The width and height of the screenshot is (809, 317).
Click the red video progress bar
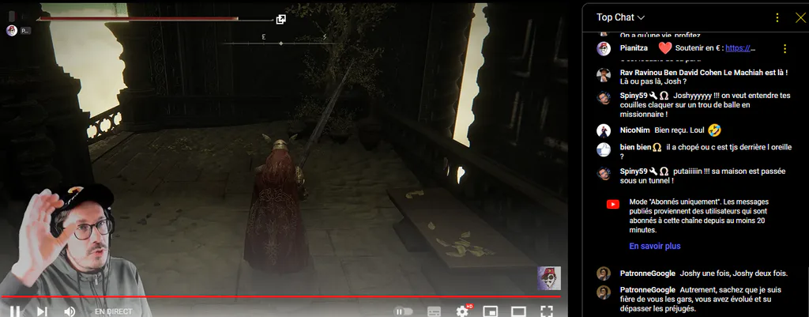[x=280, y=297]
